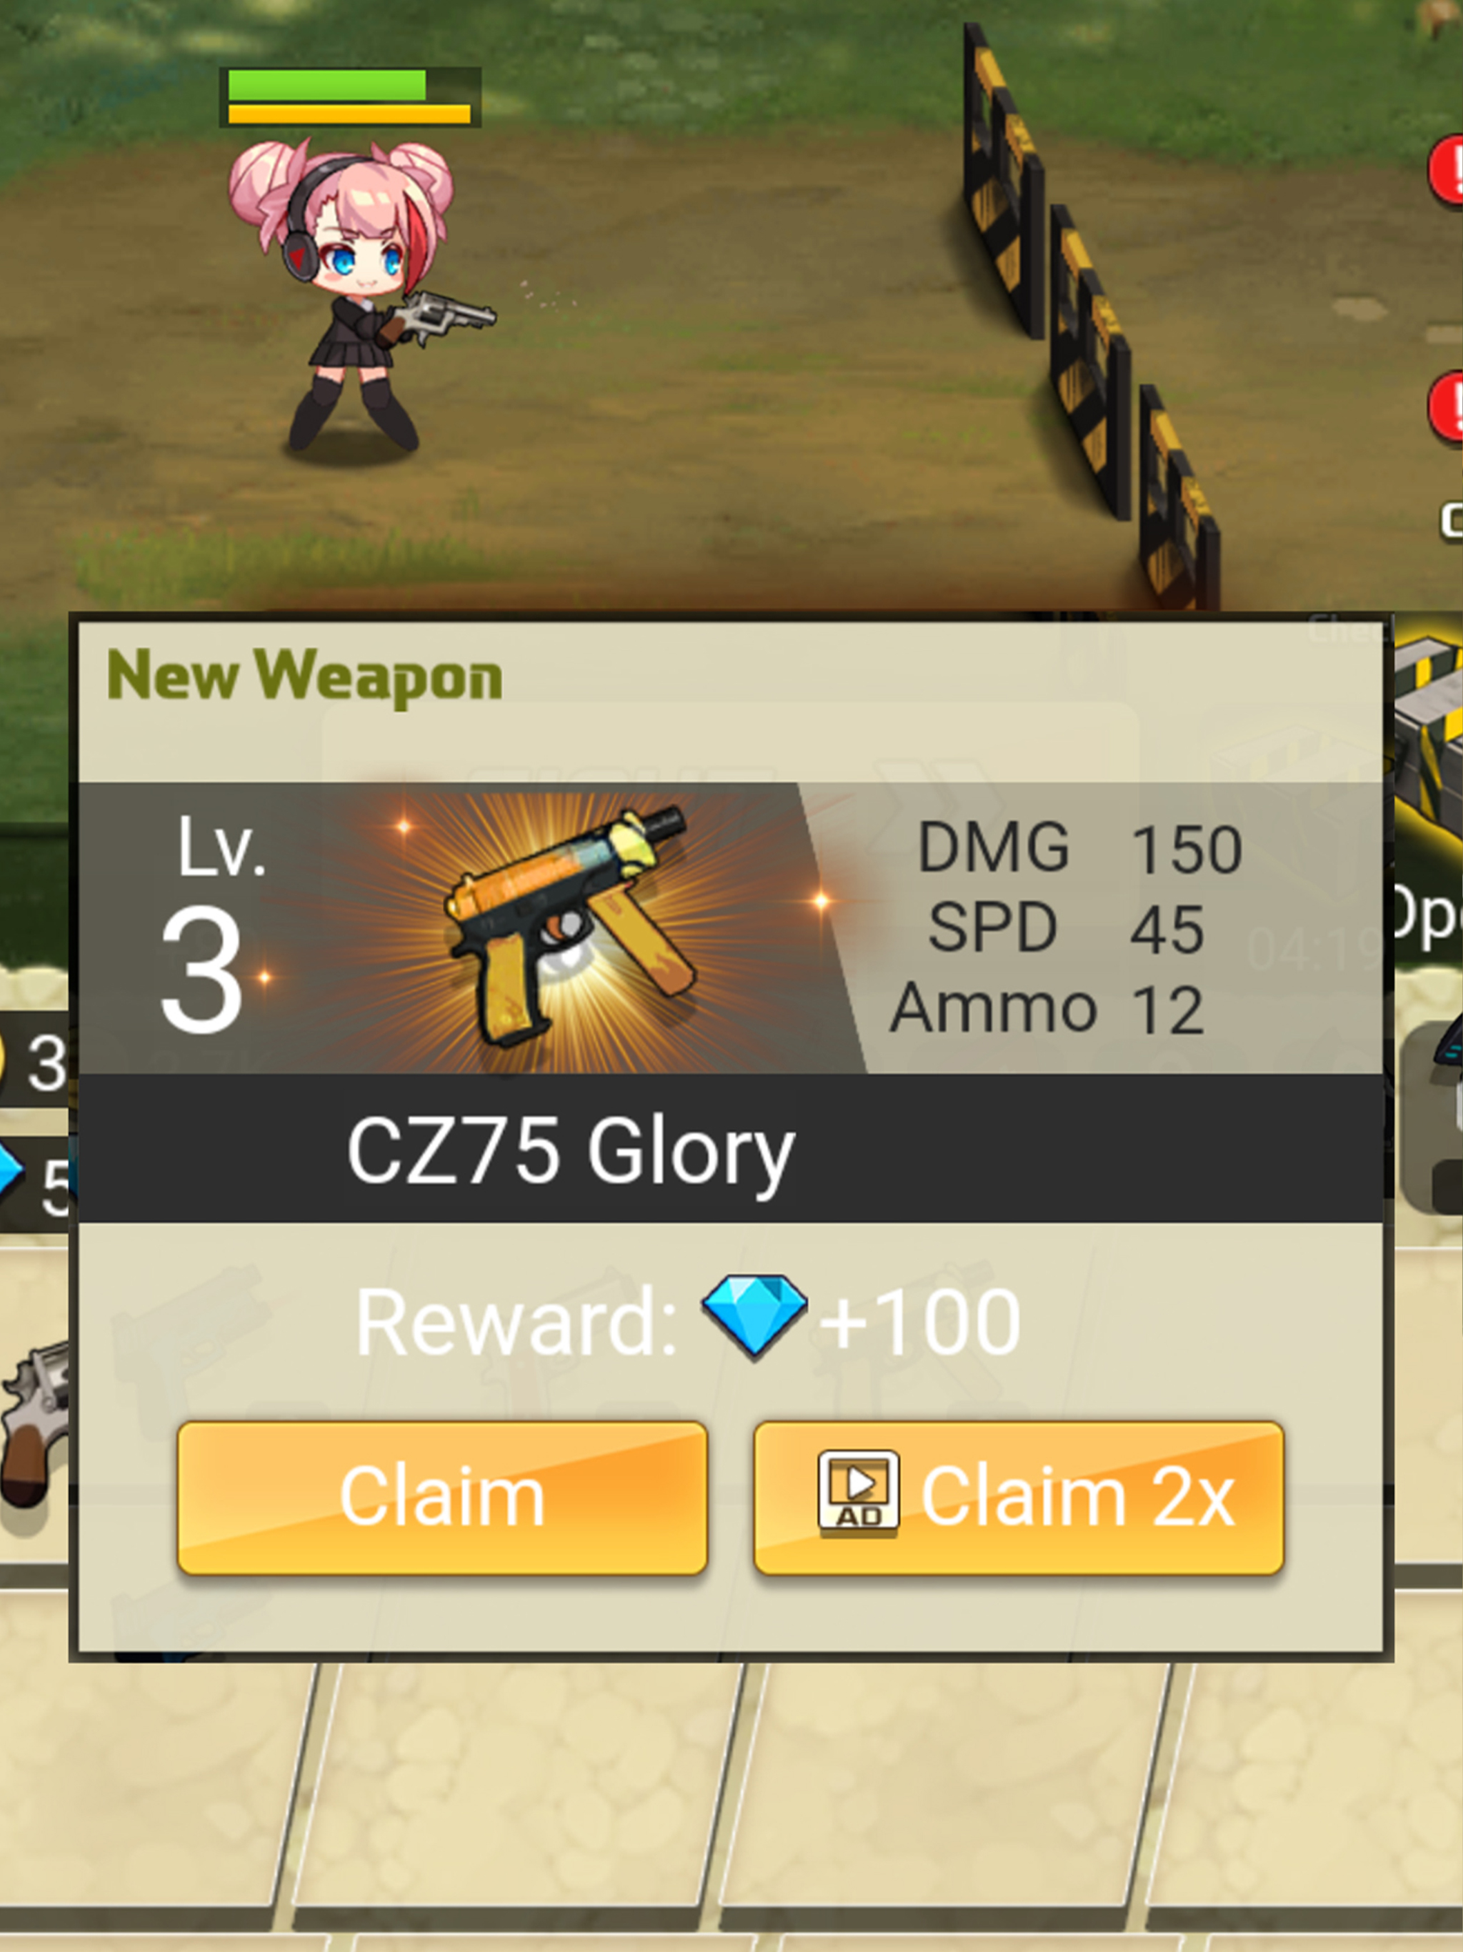1463x1952 pixels.
Task: Tap the CZ75 Glory weapon name bar
Action: coord(731,1148)
